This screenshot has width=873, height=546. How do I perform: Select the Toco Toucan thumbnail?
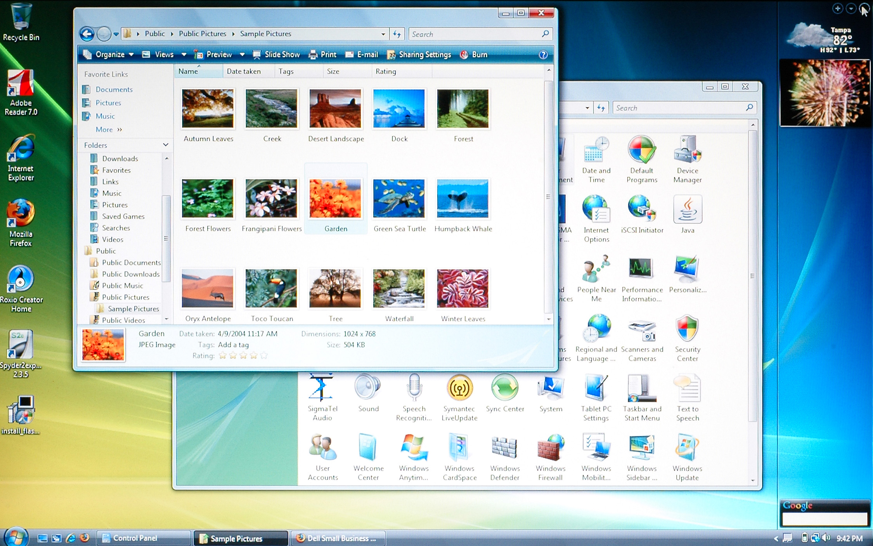pyautogui.click(x=272, y=295)
